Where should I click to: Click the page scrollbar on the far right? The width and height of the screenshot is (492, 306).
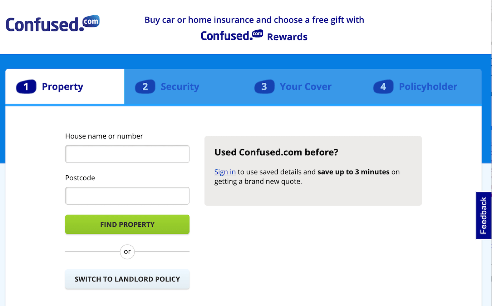(x=491, y=107)
